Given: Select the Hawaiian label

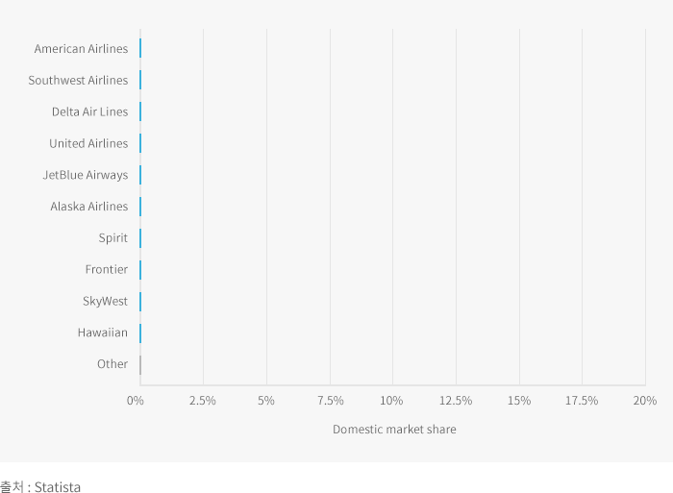Looking at the screenshot, I should click(x=103, y=333).
